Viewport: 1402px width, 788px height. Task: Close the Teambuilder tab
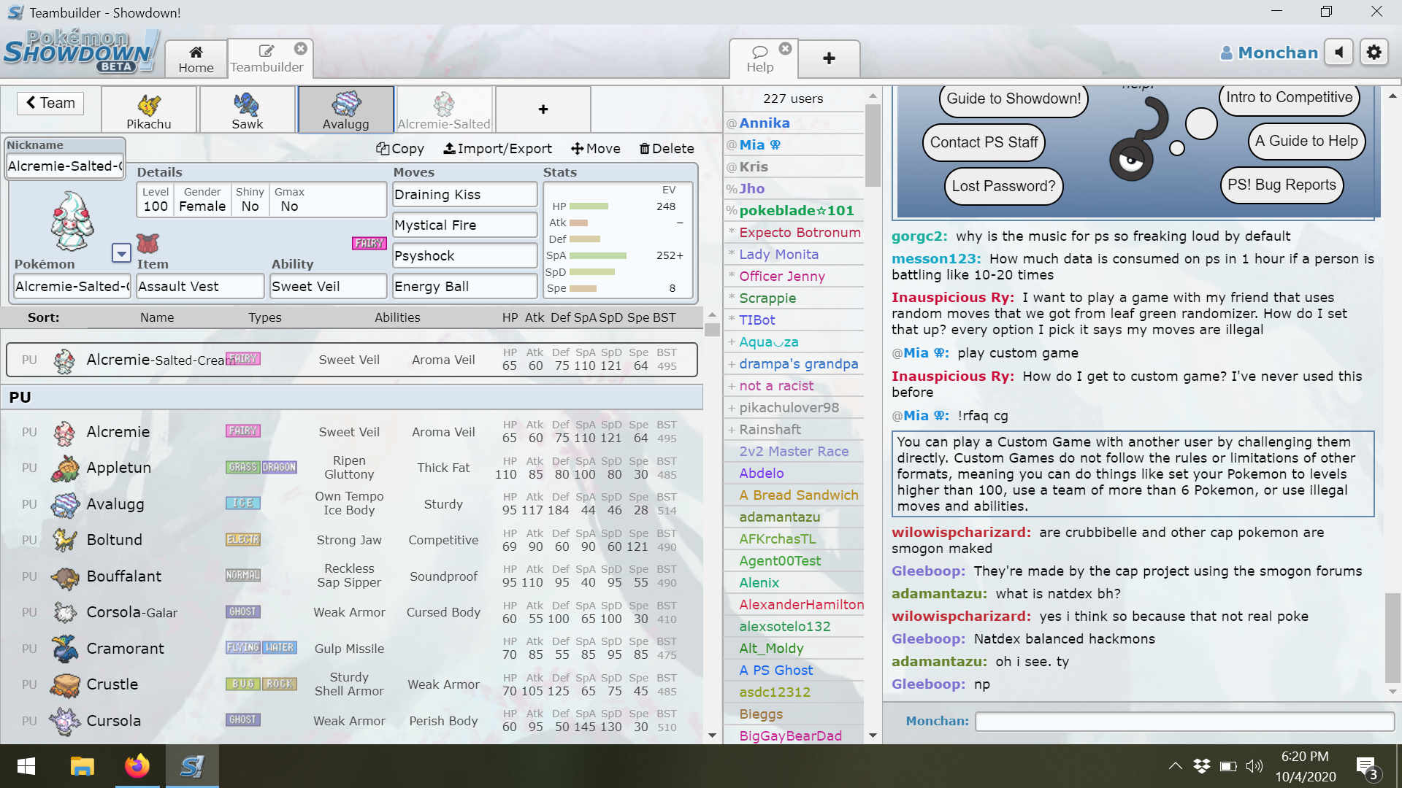click(300, 48)
